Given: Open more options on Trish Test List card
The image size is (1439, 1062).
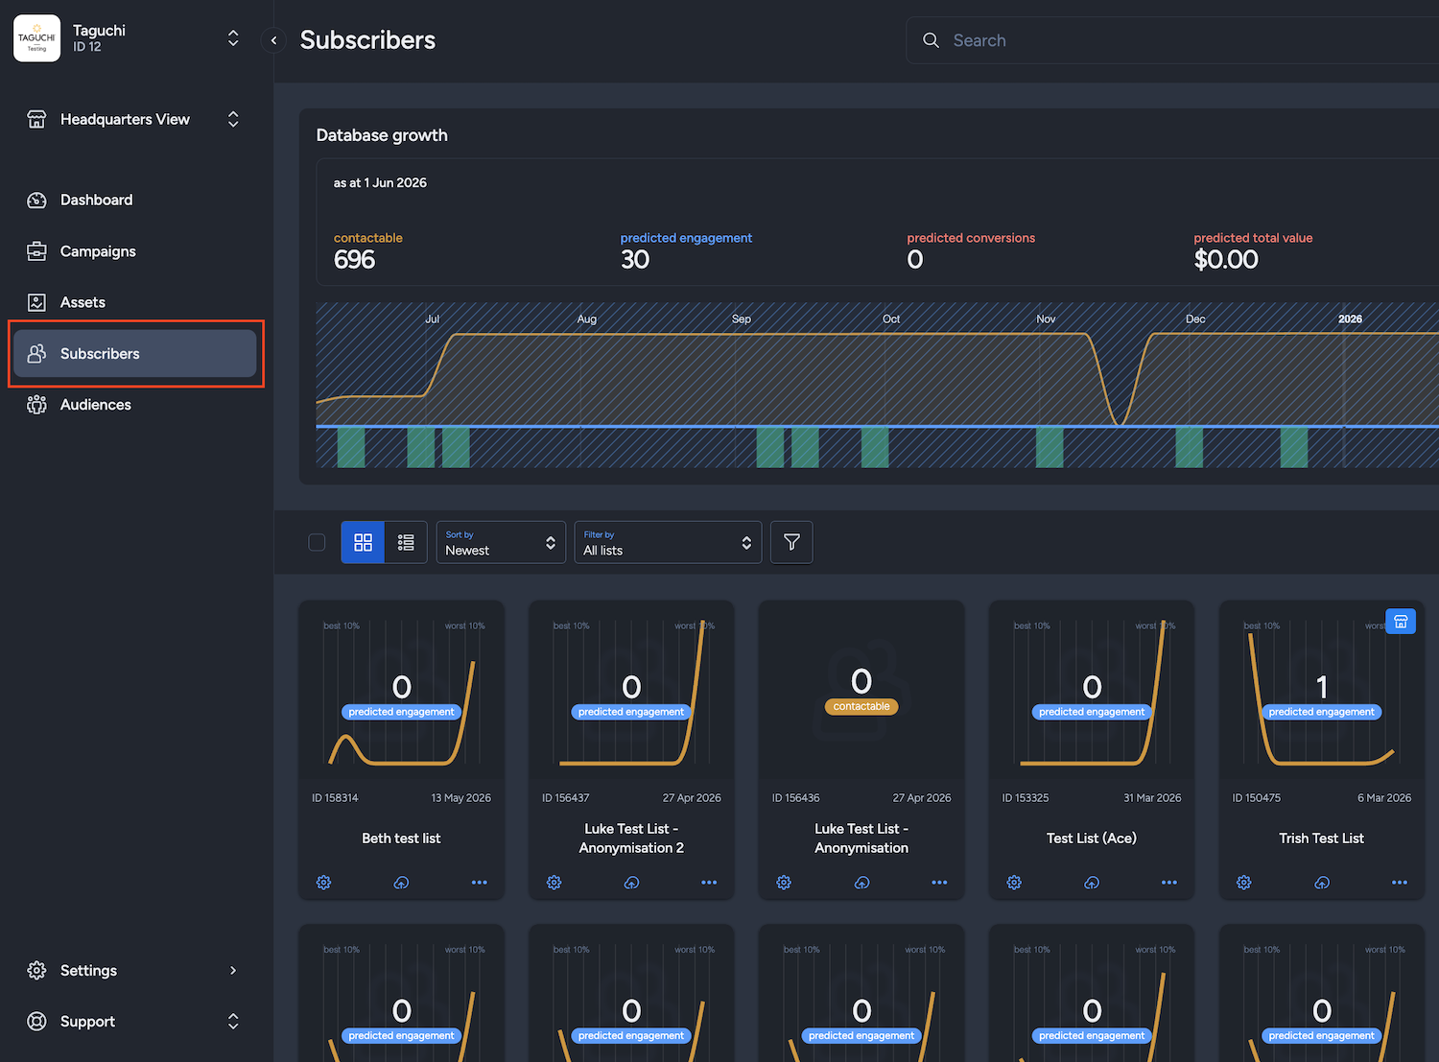Looking at the screenshot, I should coord(1400,883).
